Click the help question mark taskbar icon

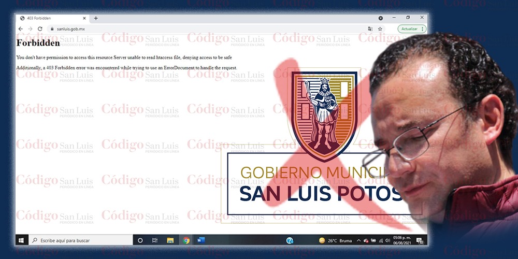[x=290, y=240]
